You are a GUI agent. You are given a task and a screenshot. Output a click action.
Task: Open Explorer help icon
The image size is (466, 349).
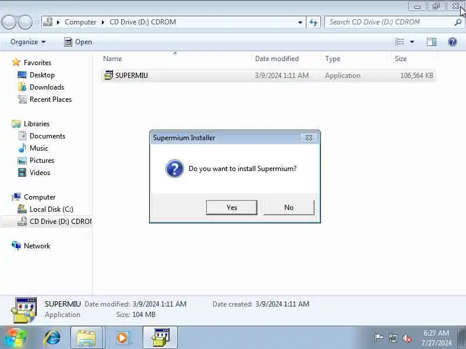click(453, 42)
